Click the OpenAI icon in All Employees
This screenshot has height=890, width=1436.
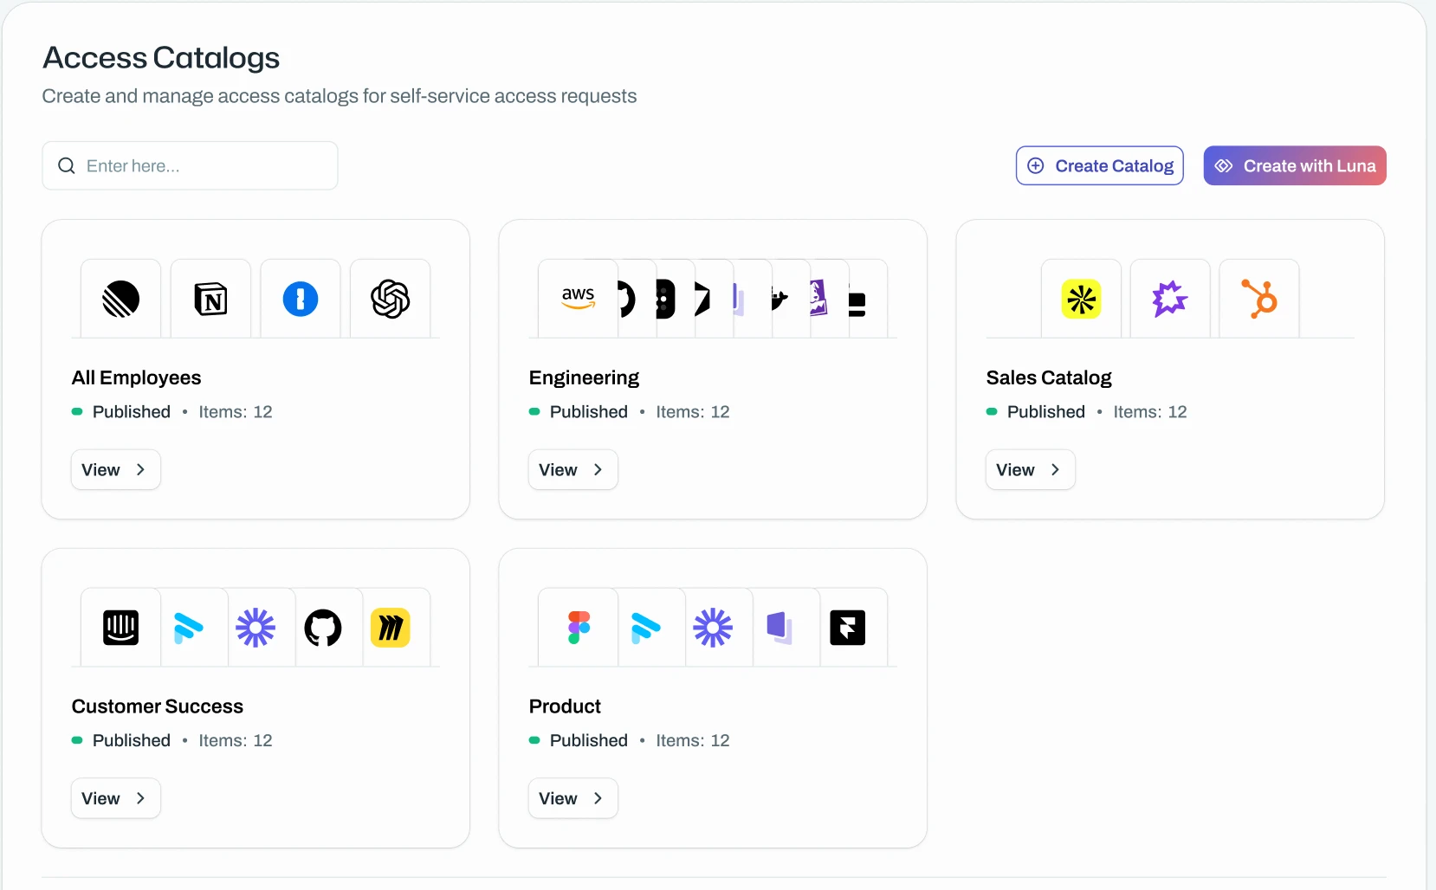391,300
